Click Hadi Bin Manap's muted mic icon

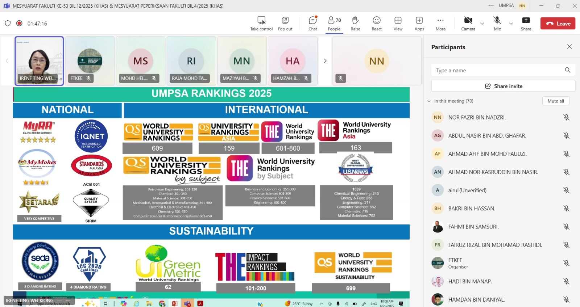point(566,281)
